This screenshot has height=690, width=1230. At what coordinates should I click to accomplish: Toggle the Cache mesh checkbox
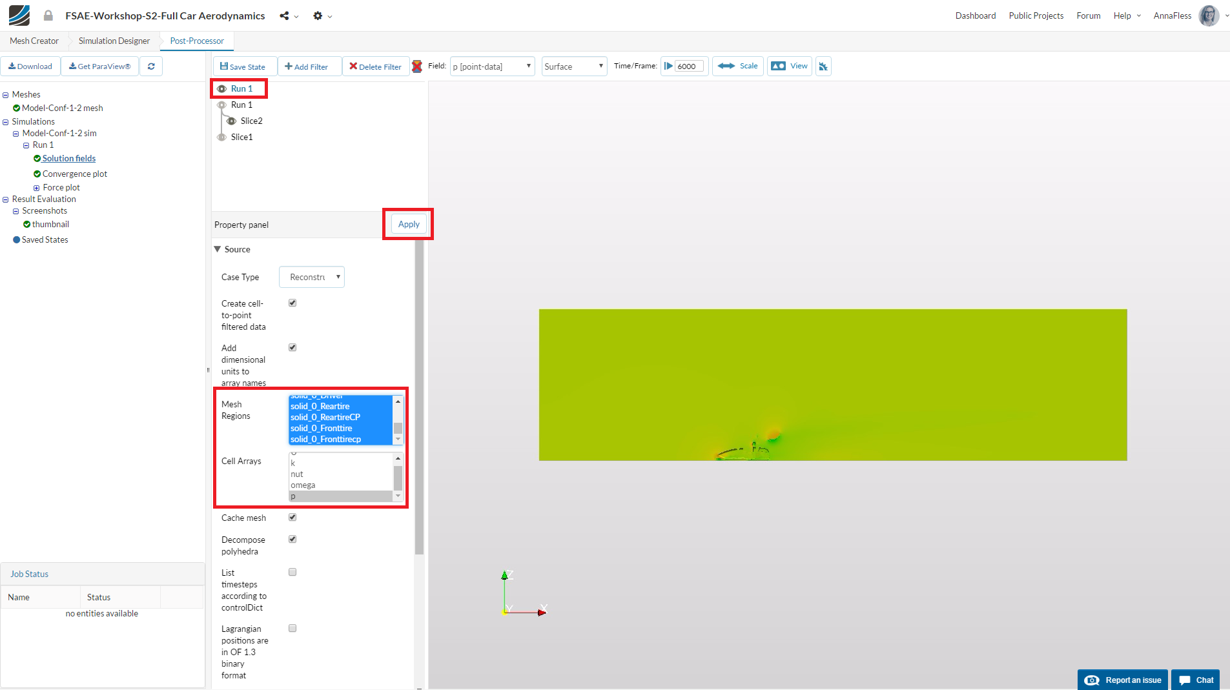point(292,517)
